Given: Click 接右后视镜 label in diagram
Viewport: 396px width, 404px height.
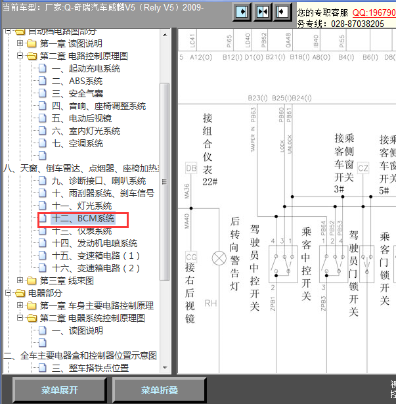Looking at the screenshot, I should pyautogui.click(x=190, y=293).
